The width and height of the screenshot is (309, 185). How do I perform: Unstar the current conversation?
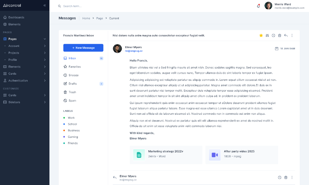click(x=261, y=35)
